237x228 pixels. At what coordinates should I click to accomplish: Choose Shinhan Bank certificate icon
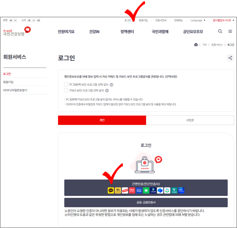(x=153, y=190)
